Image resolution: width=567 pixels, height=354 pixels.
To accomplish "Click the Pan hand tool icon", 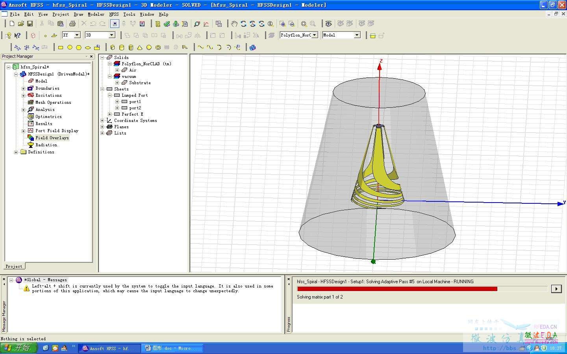I will click(234, 24).
